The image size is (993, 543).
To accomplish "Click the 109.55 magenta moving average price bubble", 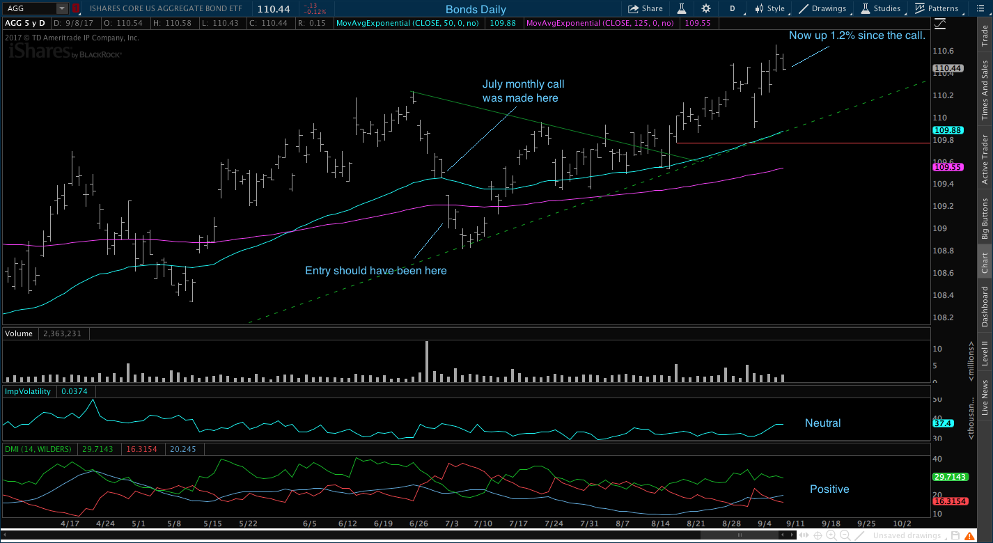I will click(948, 167).
